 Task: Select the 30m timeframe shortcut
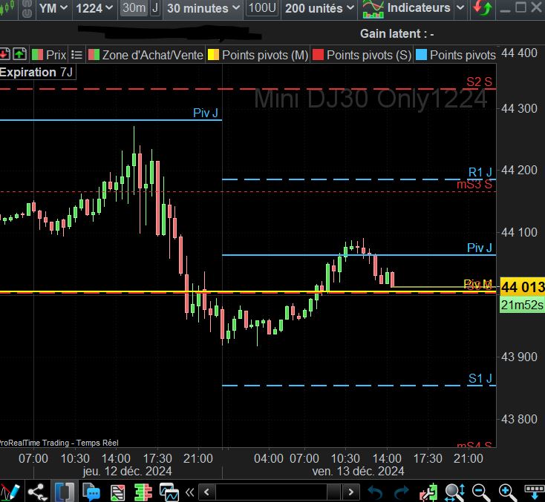point(134,7)
